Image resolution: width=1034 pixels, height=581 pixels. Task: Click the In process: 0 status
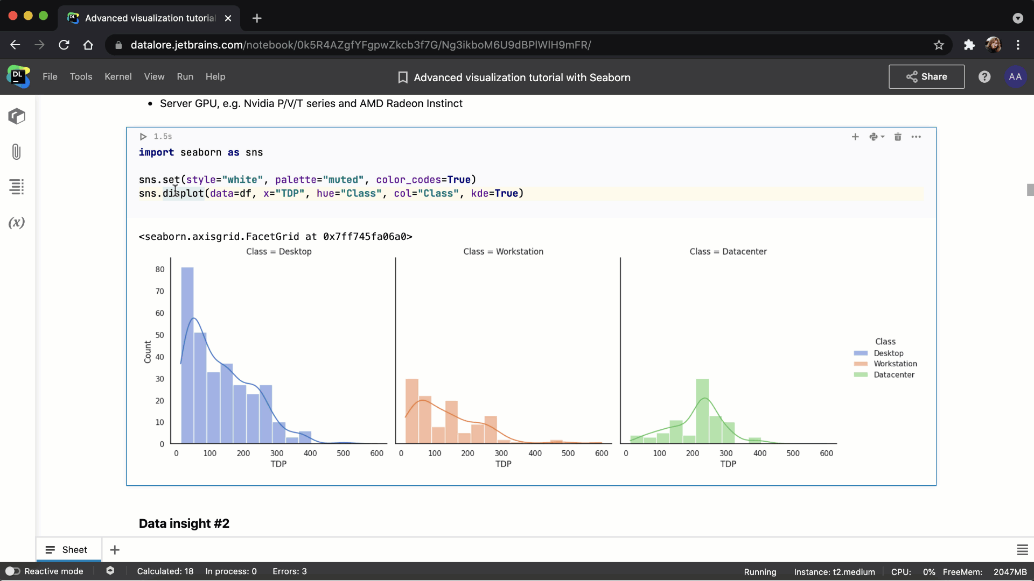tap(231, 571)
